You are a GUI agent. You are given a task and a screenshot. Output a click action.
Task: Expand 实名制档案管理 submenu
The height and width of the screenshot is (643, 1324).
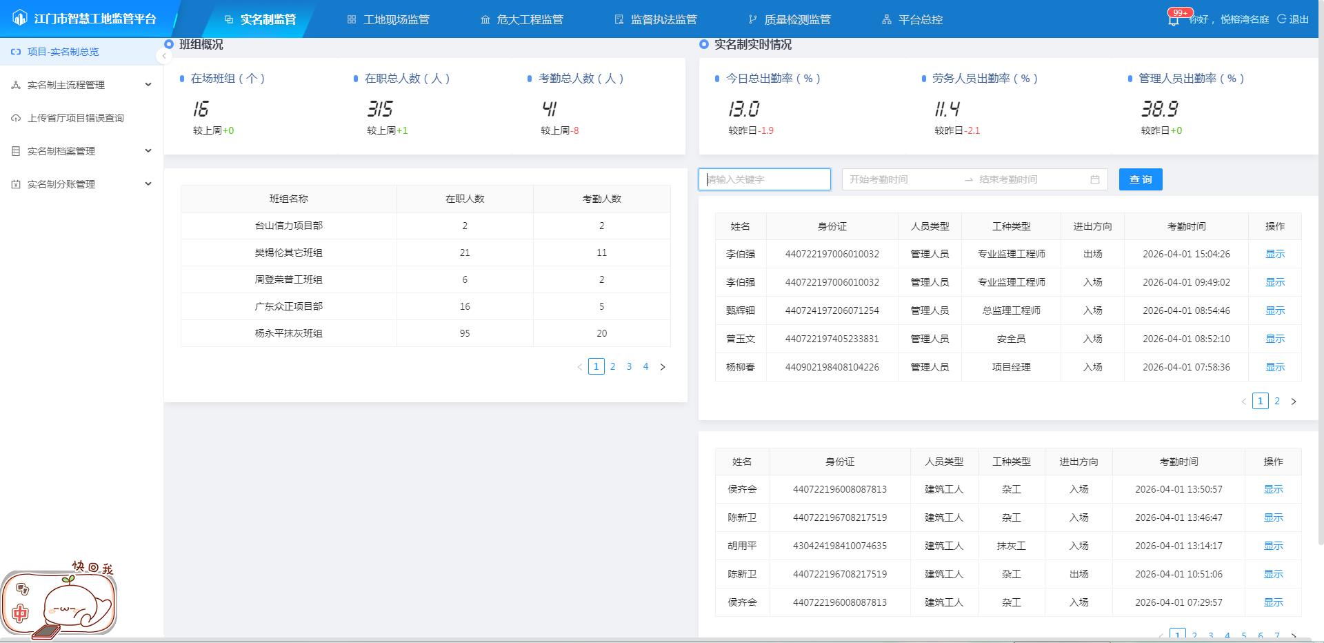pyautogui.click(x=148, y=151)
